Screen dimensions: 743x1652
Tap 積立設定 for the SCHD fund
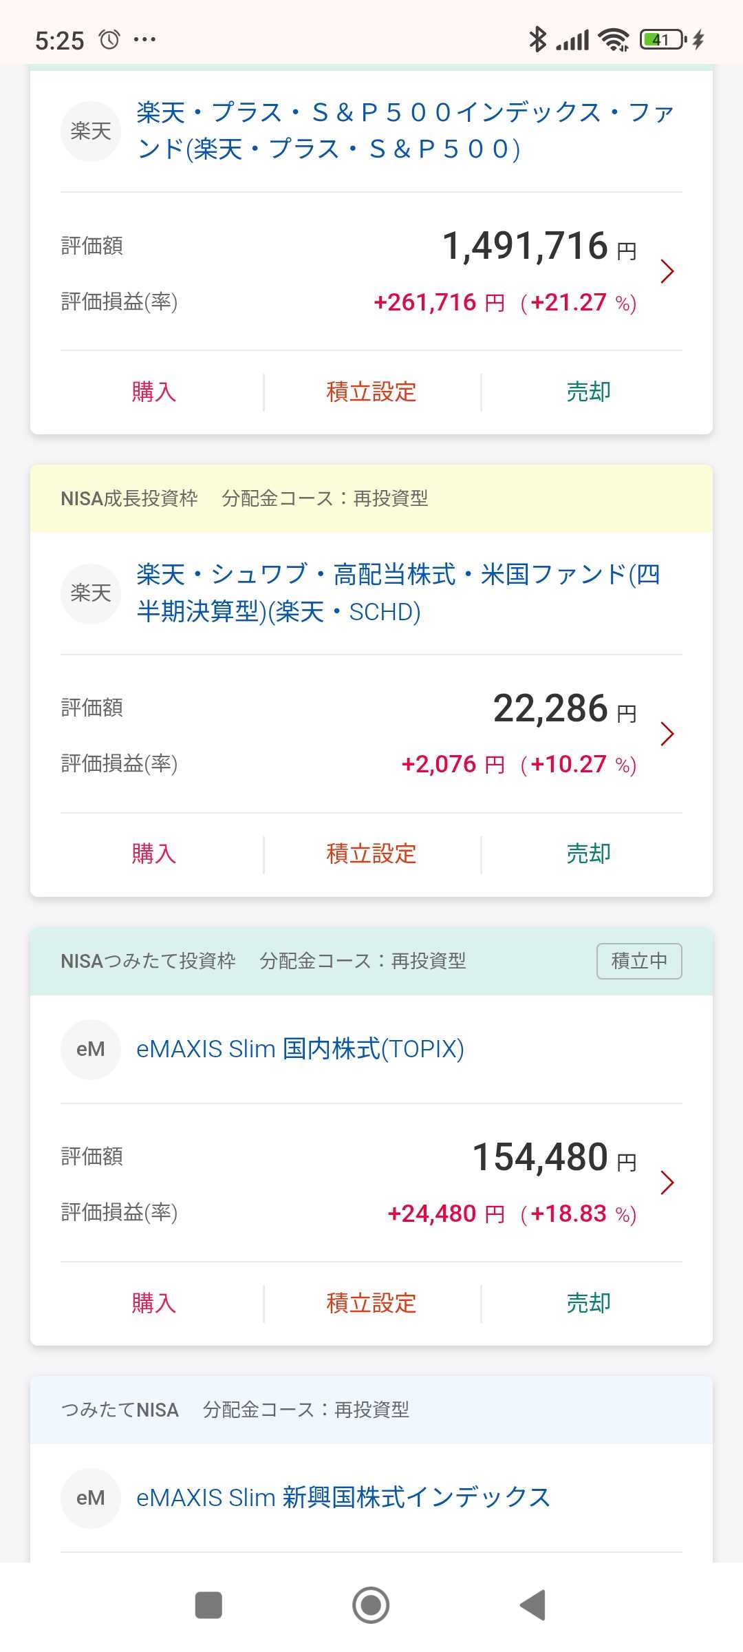[371, 854]
